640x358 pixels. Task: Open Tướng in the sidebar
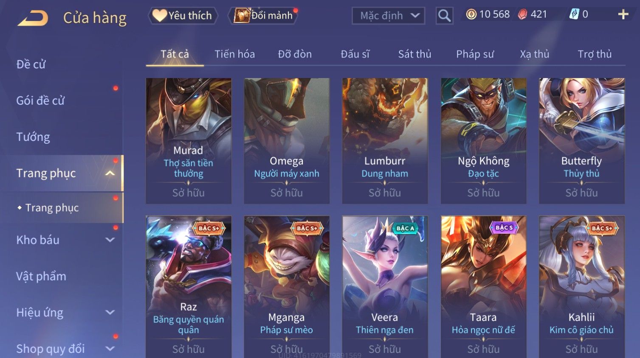(33, 137)
